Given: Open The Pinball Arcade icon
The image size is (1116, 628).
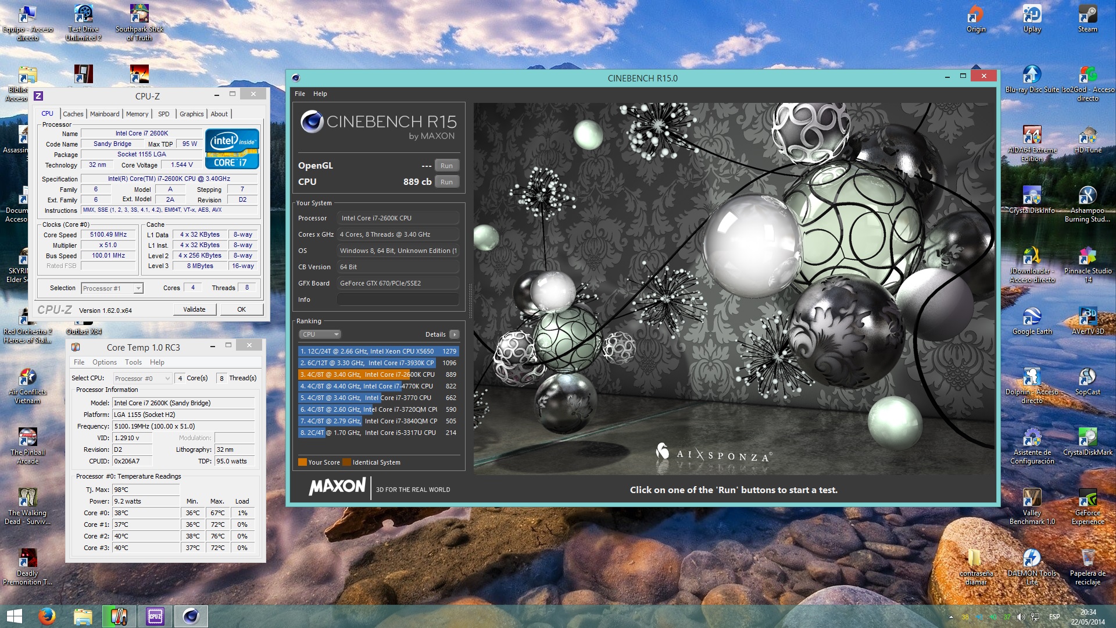Looking at the screenshot, I should (27, 447).
